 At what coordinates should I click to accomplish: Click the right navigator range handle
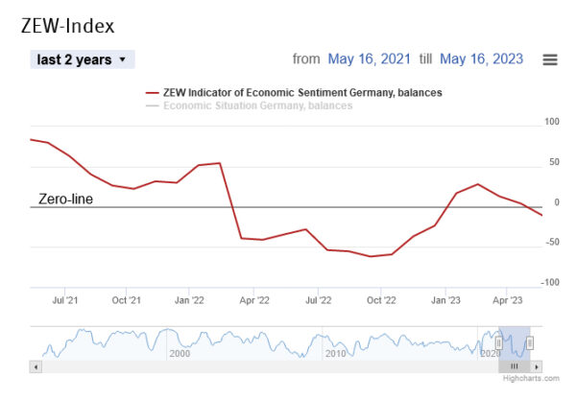click(529, 342)
